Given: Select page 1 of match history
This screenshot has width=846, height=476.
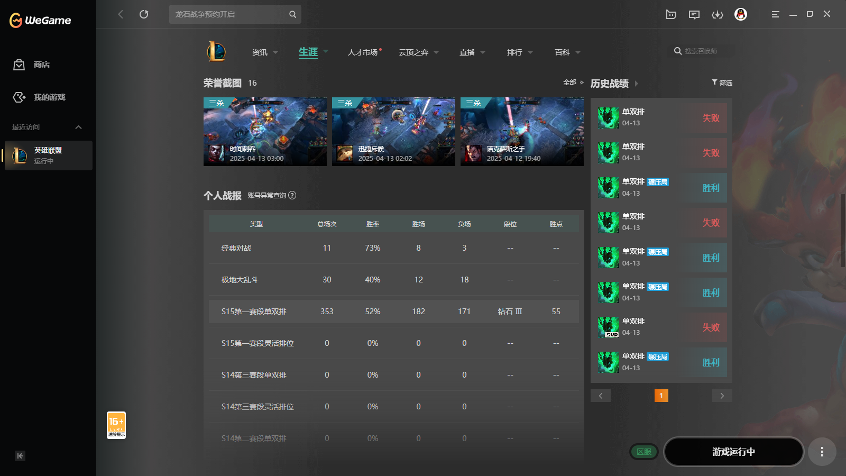Looking at the screenshot, I should pyautogui.click(x=661, y=396).
